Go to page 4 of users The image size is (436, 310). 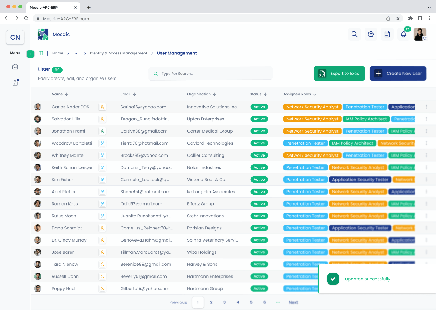pos(238,302)
